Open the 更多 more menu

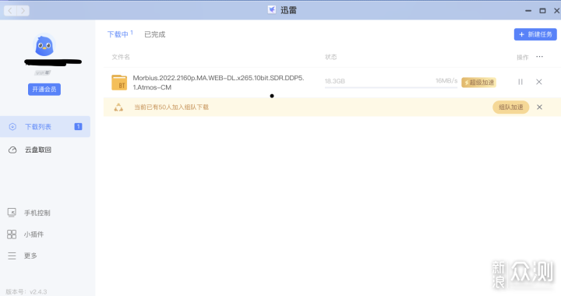click(22, 255)
